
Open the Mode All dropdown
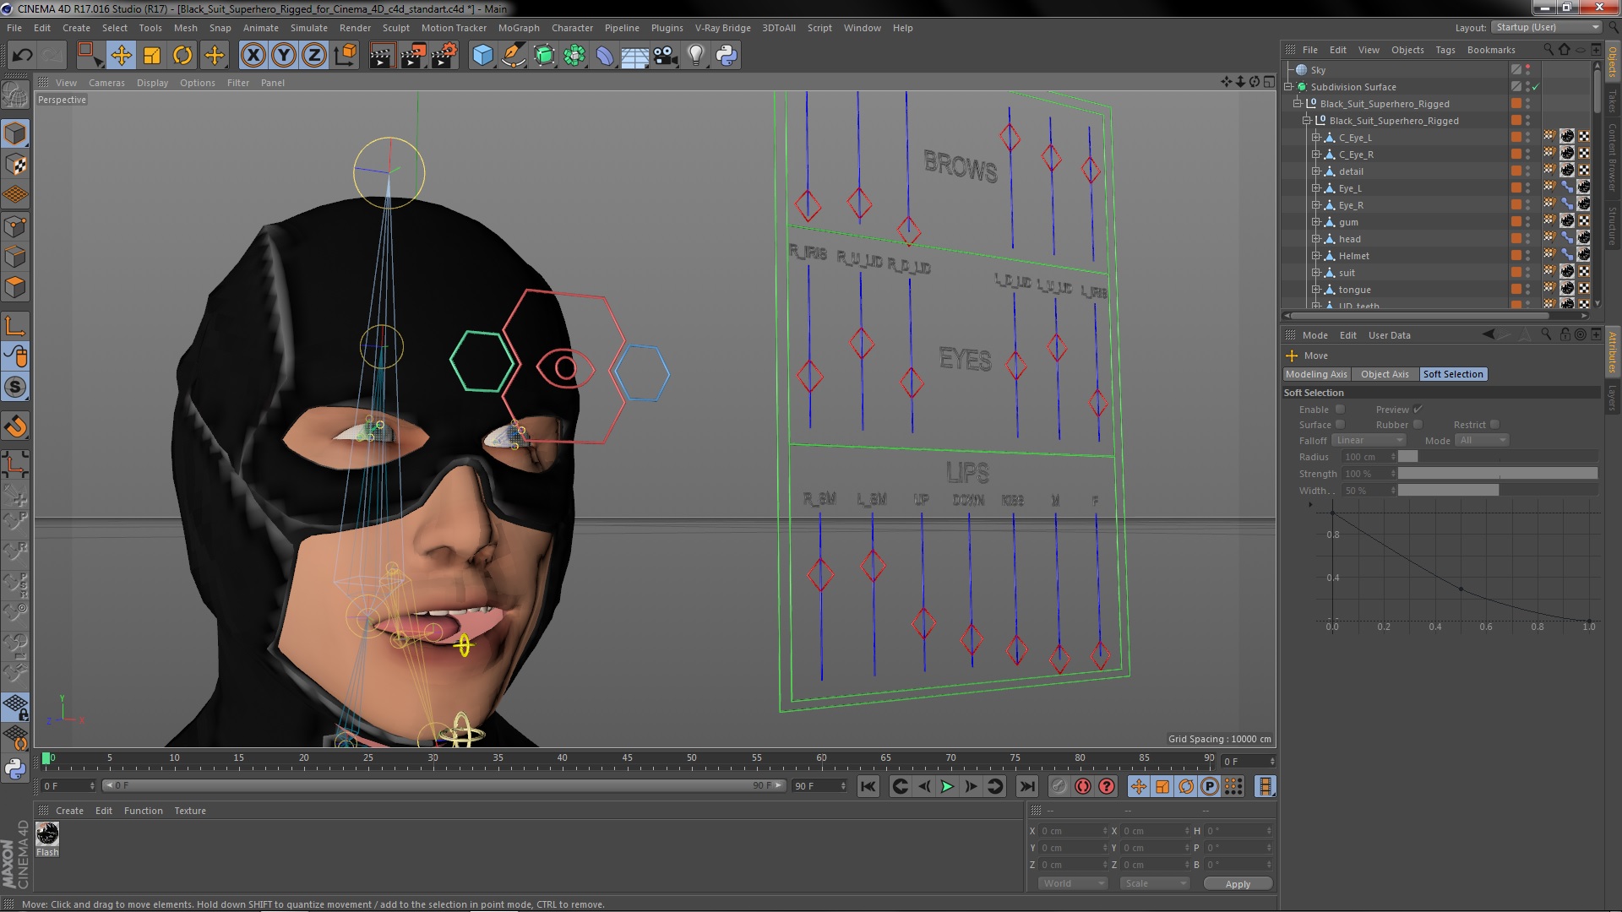[1482, 440]
